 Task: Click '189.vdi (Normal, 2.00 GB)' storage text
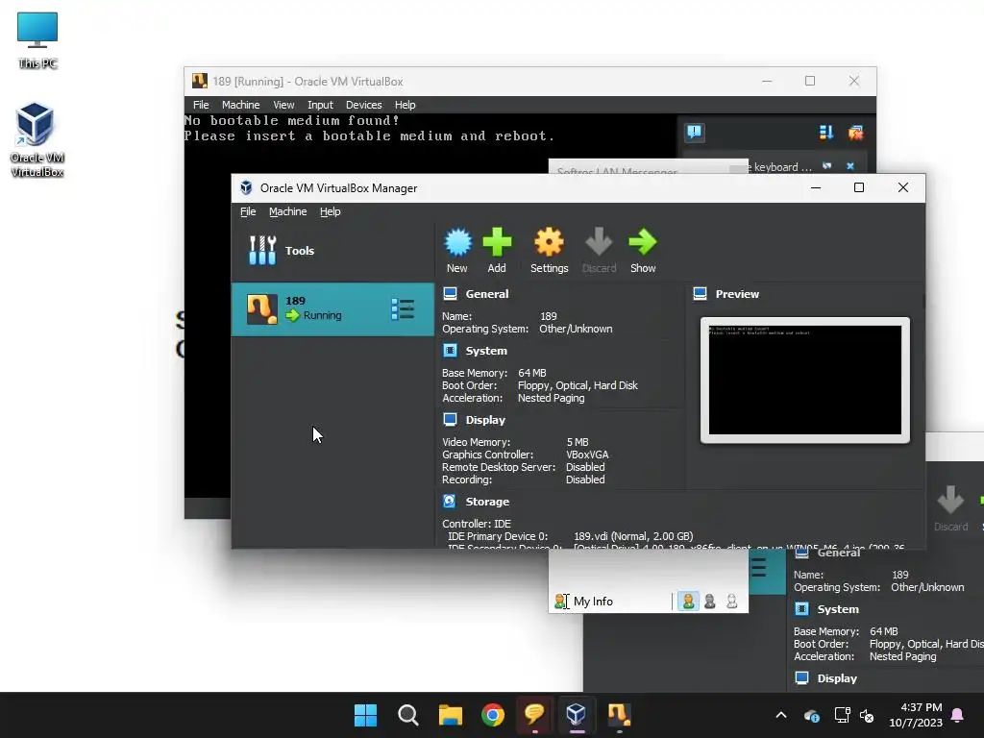[x=633, y=536]
